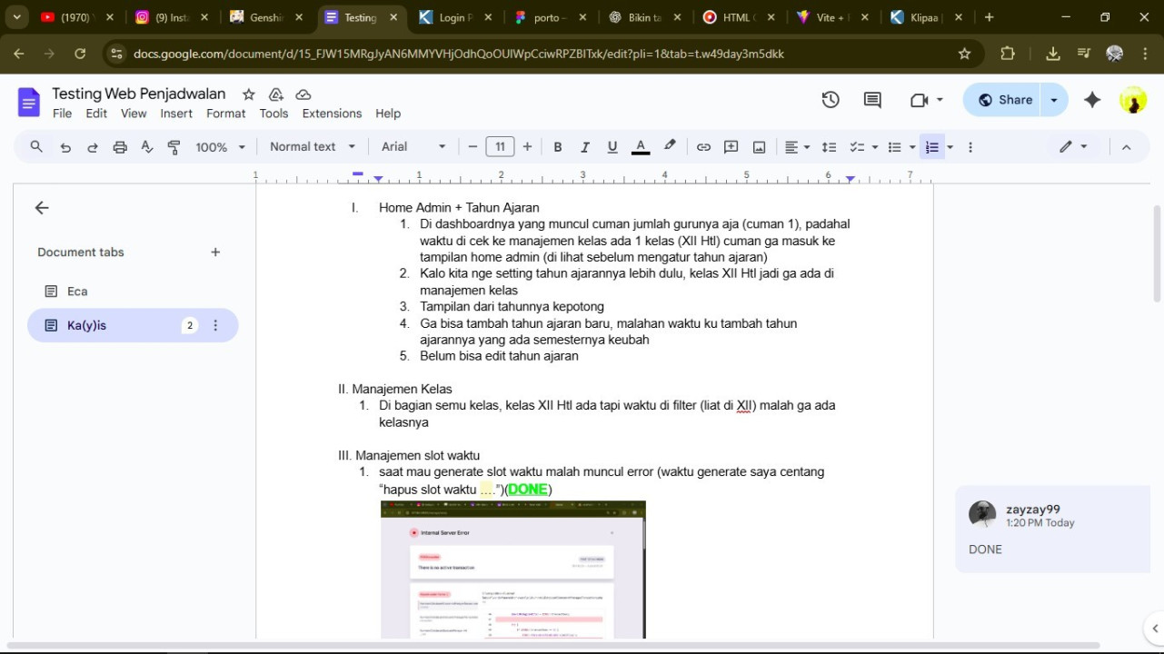This screenshot has height=654, width=1164.
Task: Select the Eca document tab
Action: (77, 292)
